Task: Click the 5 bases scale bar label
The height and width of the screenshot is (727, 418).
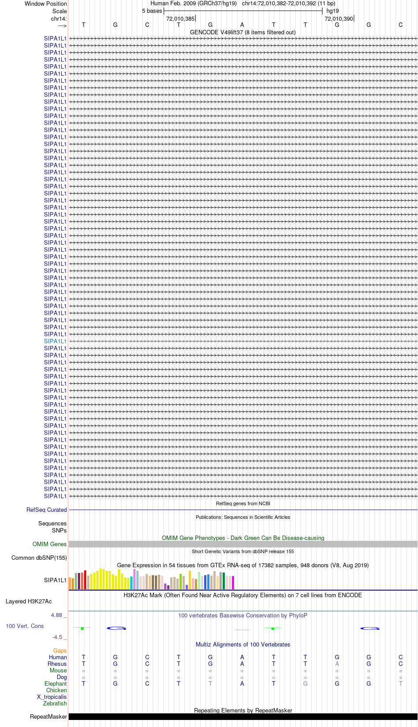Action: [x=152, y=11]
